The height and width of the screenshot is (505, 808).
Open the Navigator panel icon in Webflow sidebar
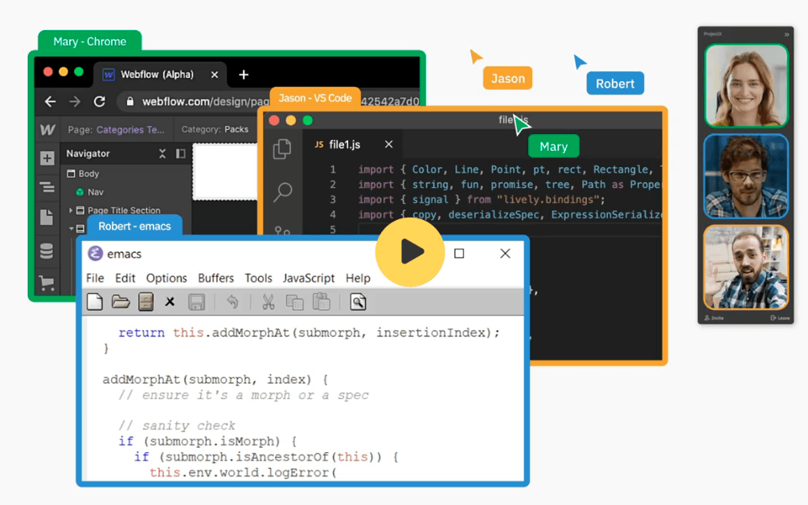pos(47,187)
